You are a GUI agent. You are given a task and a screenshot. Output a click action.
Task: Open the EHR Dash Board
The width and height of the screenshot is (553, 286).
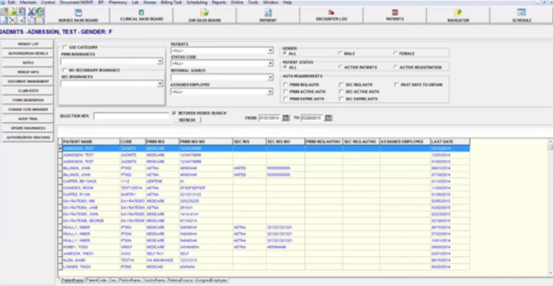[204, 16]
